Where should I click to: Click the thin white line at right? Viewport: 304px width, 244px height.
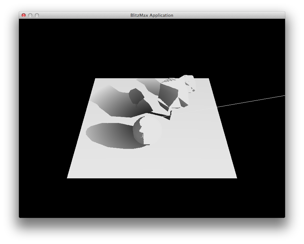click(251, 101)
